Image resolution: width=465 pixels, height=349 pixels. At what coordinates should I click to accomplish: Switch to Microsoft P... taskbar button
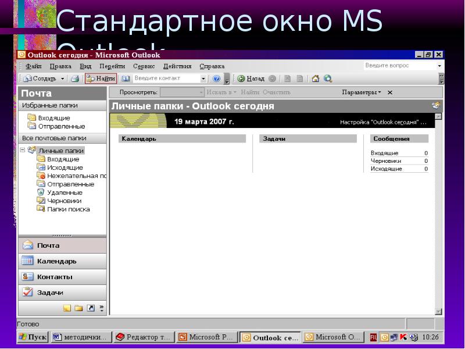pyautogui.click(x=207, y=337)
